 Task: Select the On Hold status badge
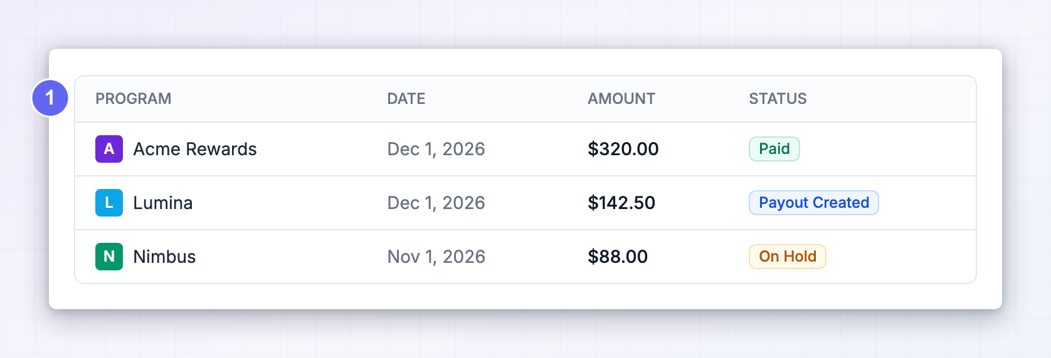(x=788, y=257)
